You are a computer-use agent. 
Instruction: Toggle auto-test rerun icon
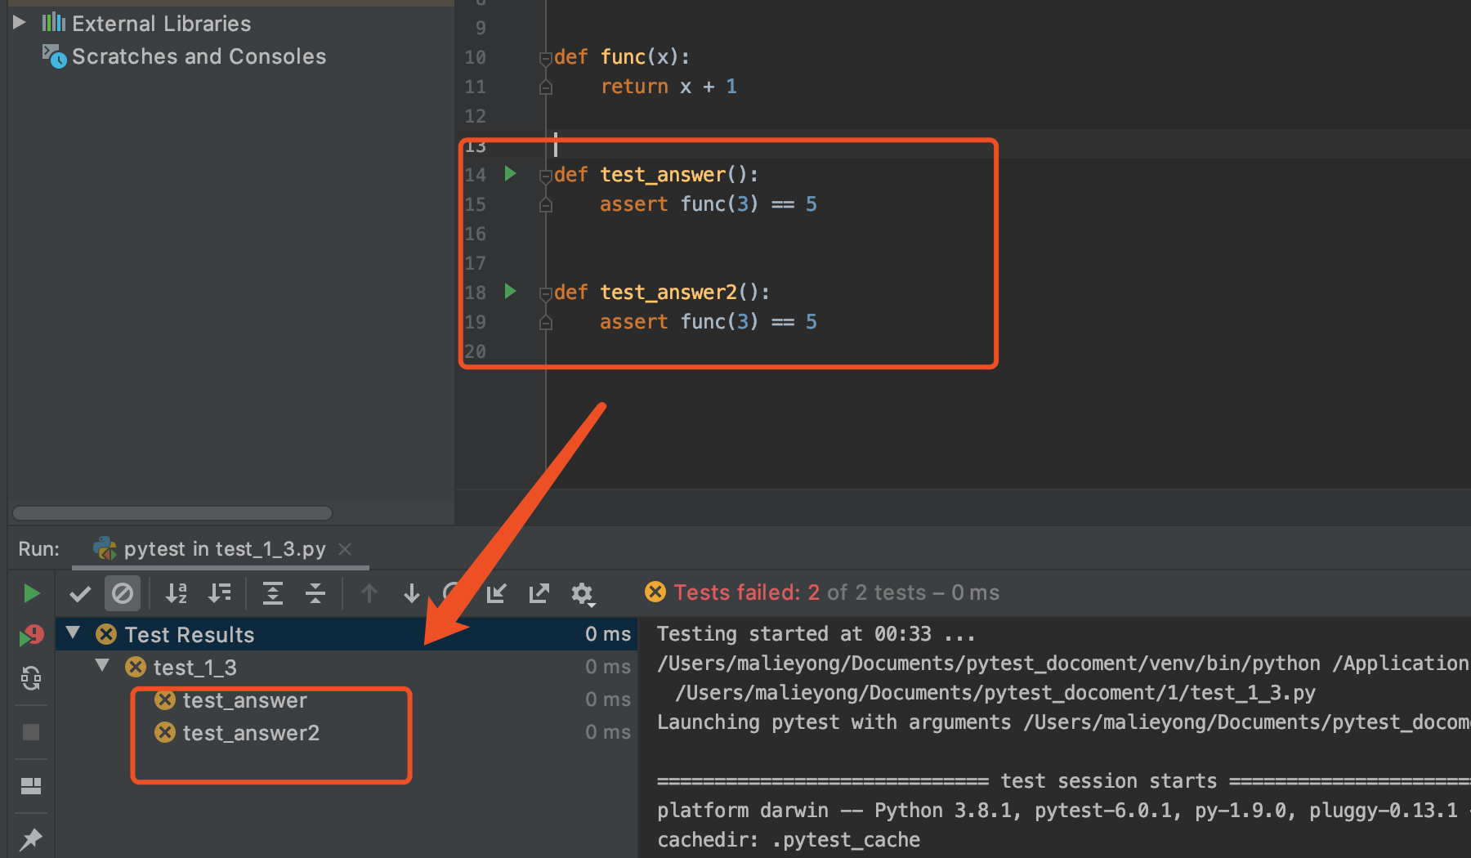[x=31, y=678]
